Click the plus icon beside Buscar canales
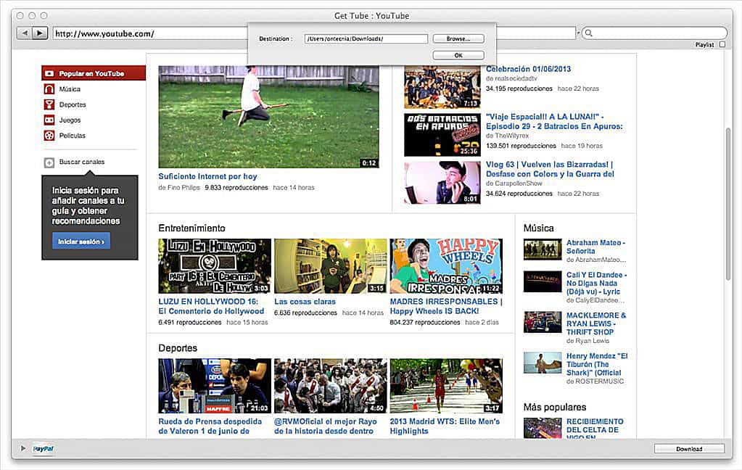Viewport: 742px width, 470px height. click(49, 162)
